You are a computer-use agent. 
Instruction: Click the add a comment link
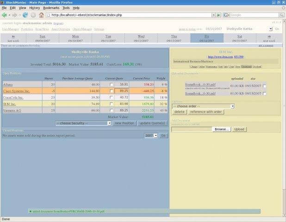coord(266,46)
